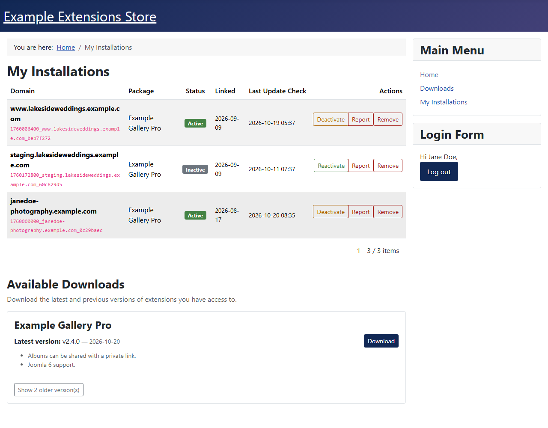Click the Active badge for janedoe-photography row
This screenshot has width=548, height=428.
click(x=195, y=215)
